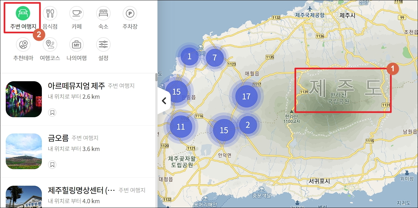Click the 대정읍 label on map
This screenshot has height=208, width=418.
(x=166, y=179)
